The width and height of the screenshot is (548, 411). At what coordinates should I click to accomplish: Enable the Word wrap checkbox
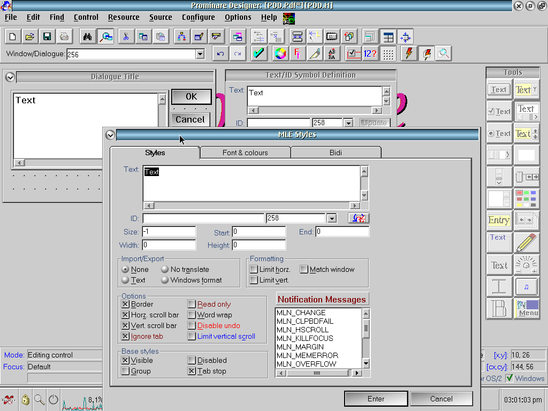click(x=192, y=315)
